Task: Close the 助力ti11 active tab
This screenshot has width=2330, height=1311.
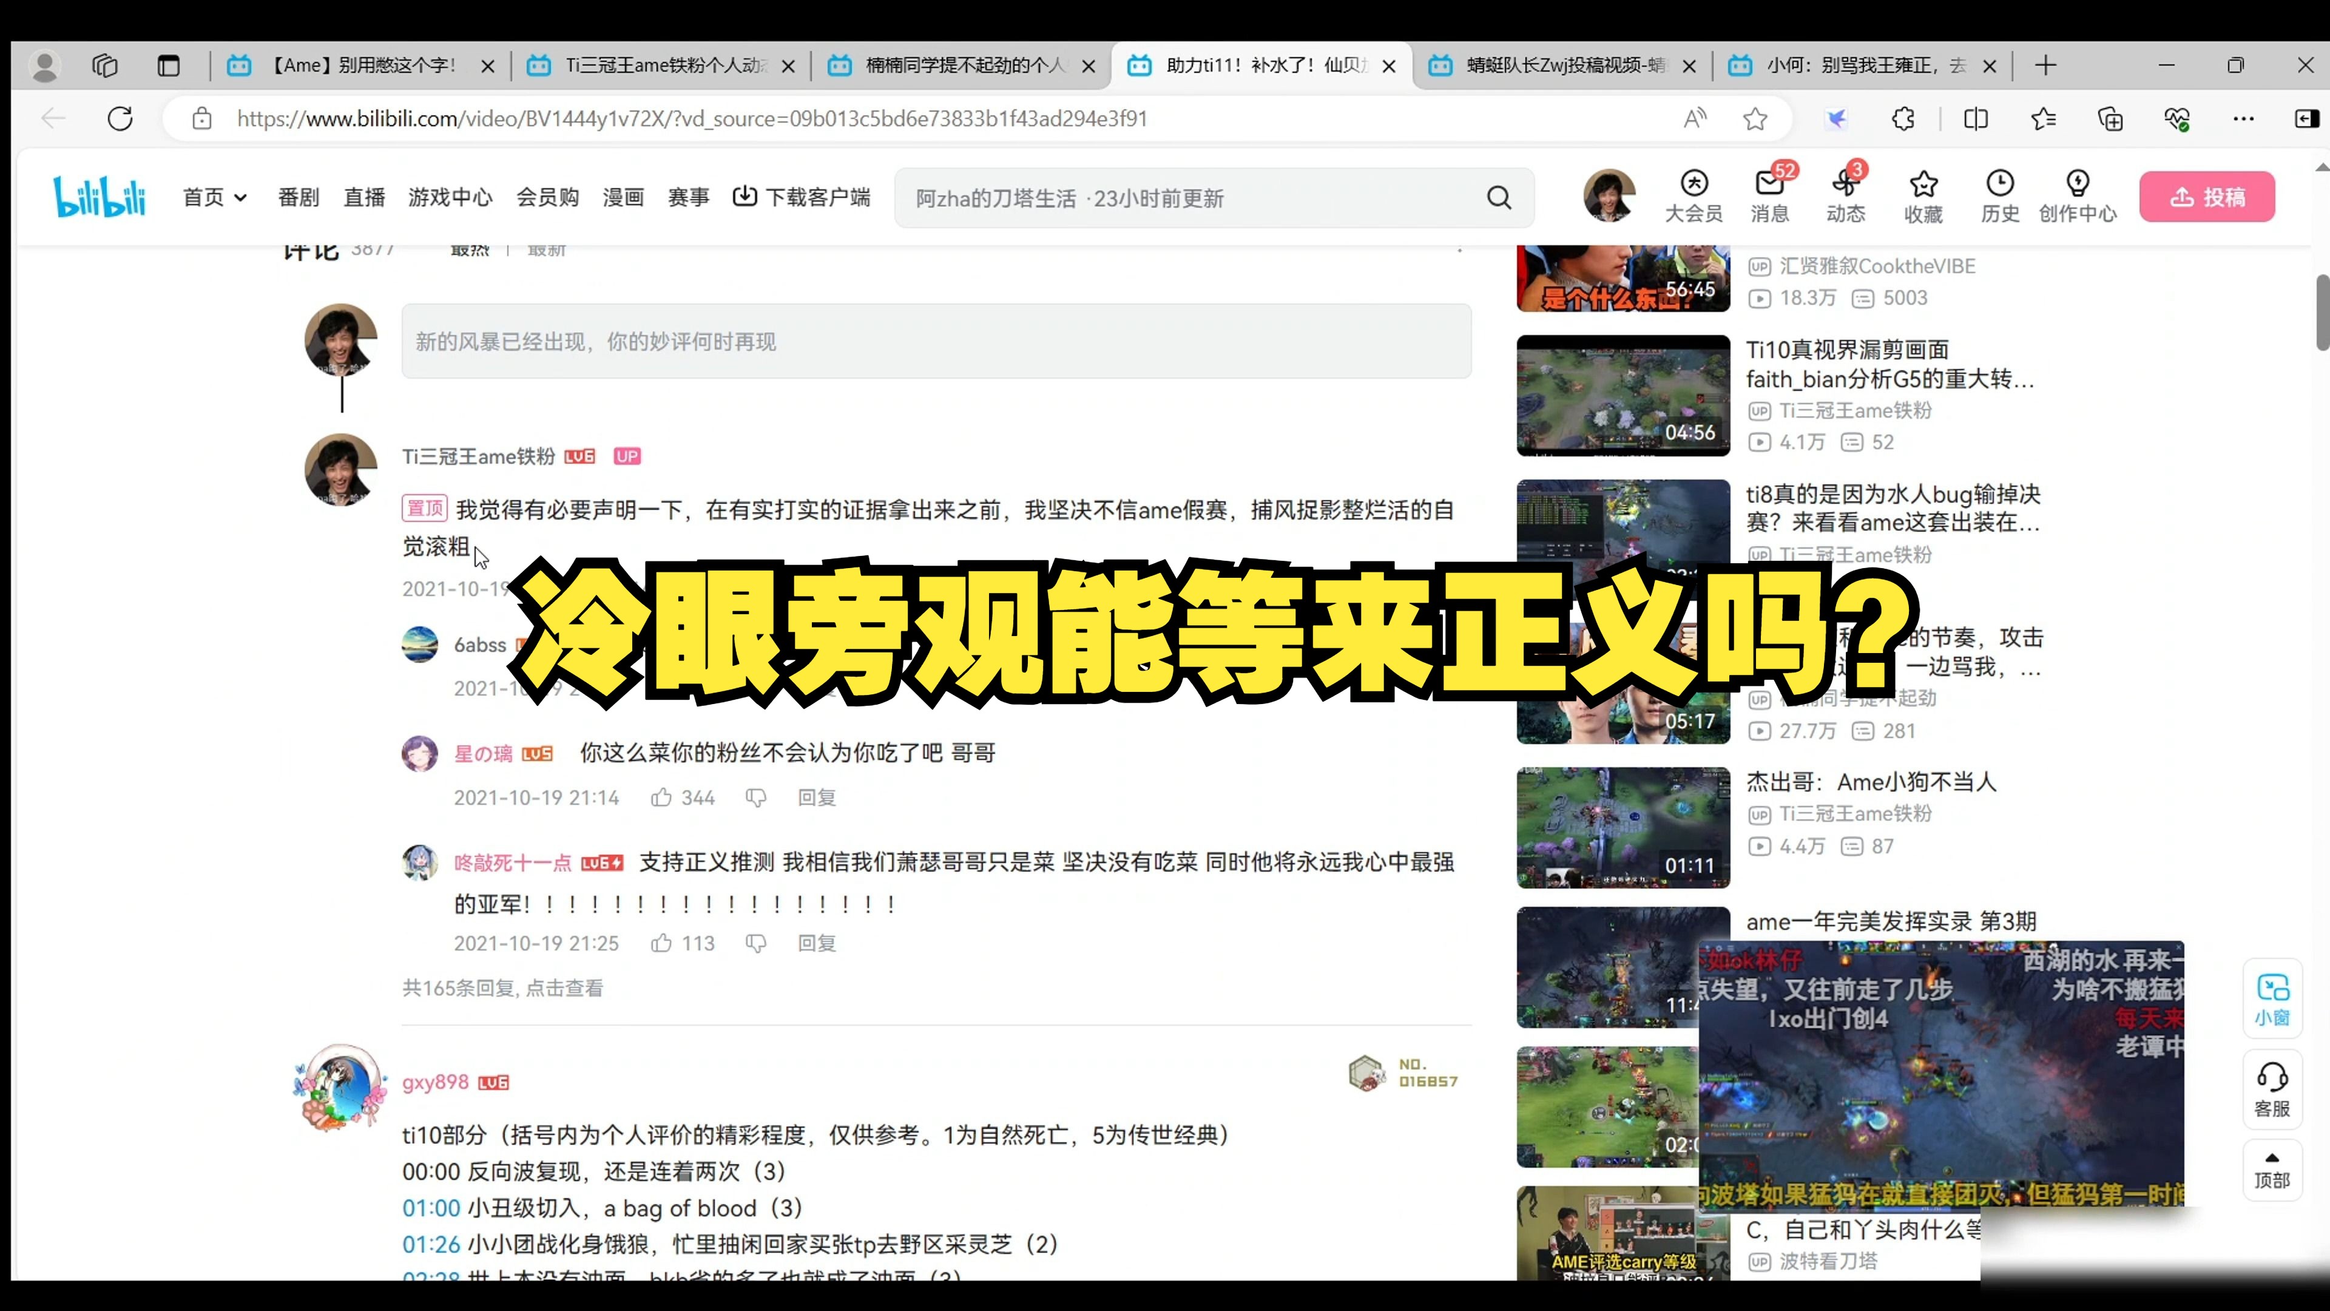Action: pyautogui.click(x=1390, y=66)
